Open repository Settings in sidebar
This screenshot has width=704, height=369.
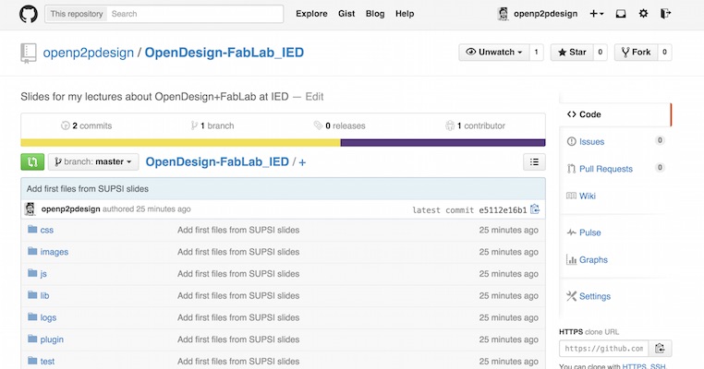pyautogui.click(x=594, y=296)
